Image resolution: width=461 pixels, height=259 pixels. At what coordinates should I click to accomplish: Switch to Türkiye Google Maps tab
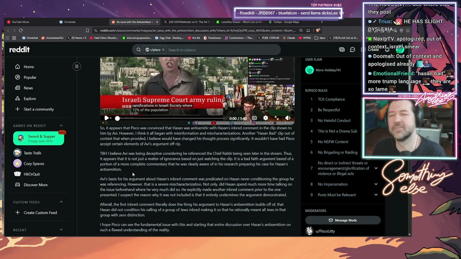[x=291, y=22]
